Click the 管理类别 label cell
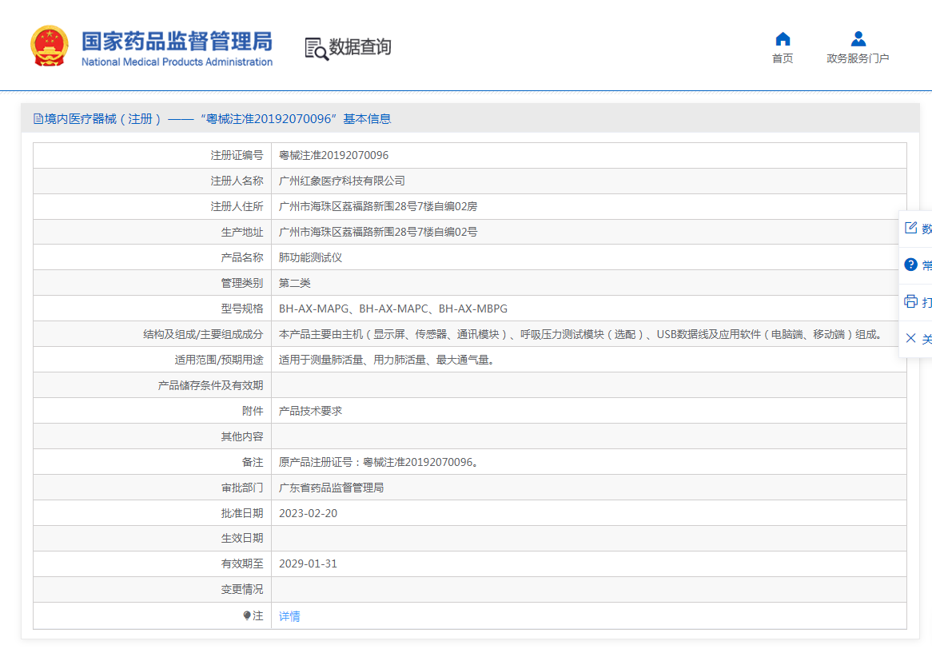 coord(152,283)
